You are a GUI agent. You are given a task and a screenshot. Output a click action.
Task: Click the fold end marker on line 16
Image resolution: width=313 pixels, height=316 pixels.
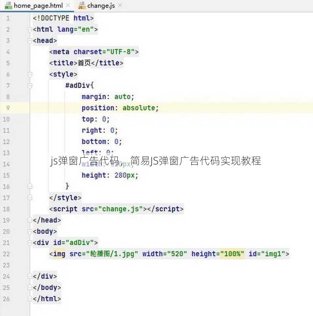[30, 187]
